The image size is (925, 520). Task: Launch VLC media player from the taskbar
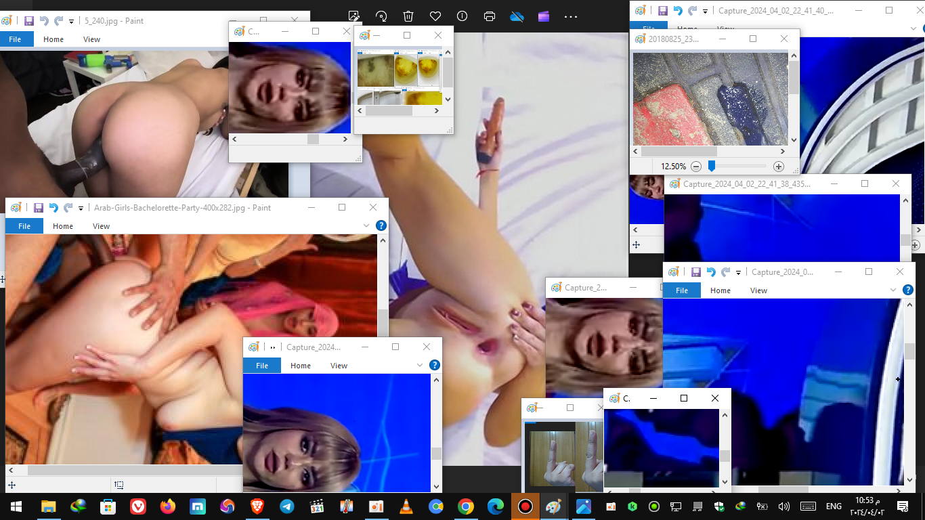406,506
